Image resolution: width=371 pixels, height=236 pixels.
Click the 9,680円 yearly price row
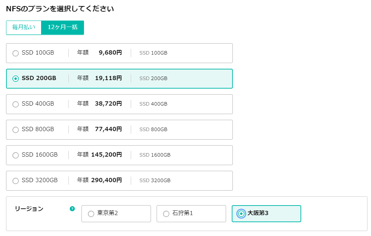(x=119, y=53)
